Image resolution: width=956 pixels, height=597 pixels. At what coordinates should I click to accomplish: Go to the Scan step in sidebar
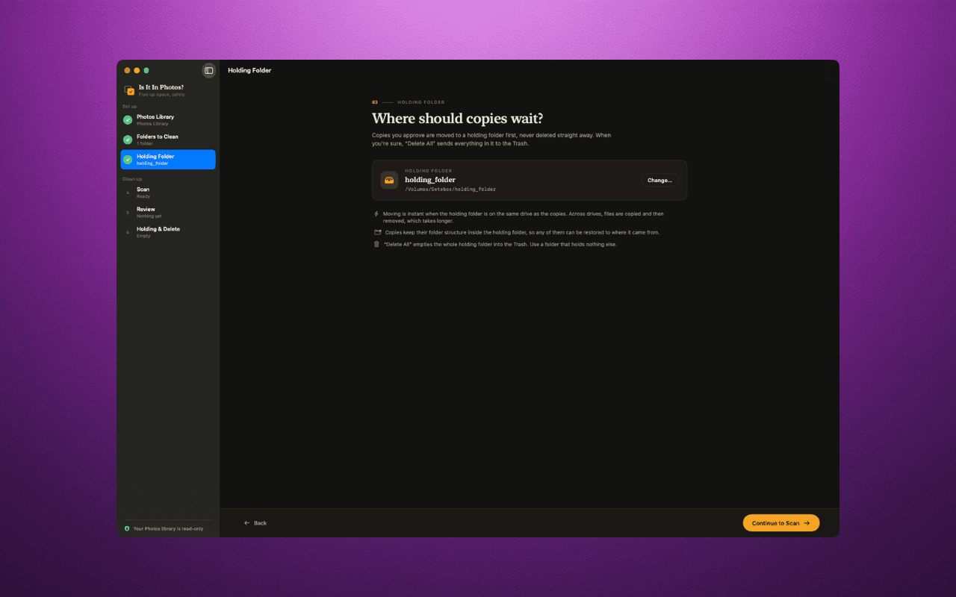point(168,193)
